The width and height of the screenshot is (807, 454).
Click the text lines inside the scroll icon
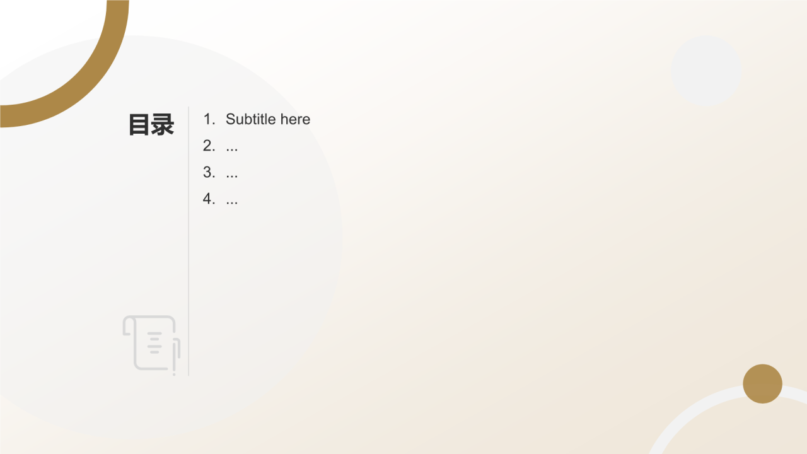tap(155, 342)
